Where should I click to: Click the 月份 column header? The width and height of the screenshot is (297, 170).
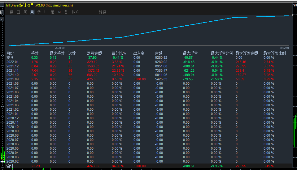10,53
